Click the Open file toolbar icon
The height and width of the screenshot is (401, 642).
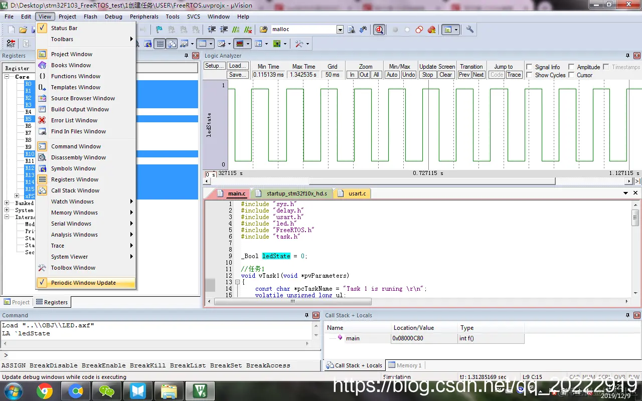(23, 30)
